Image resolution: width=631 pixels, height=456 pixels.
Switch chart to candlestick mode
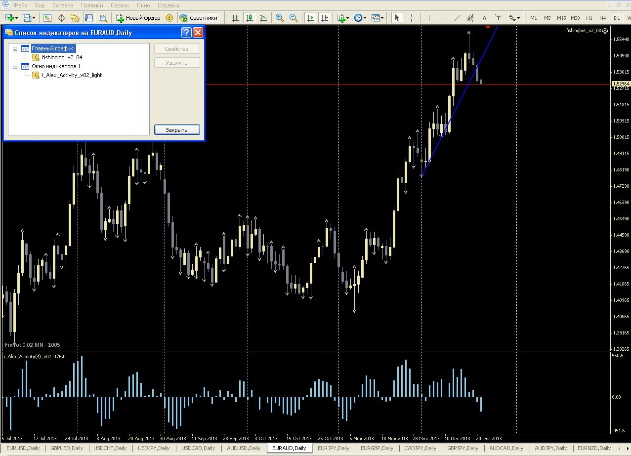(250, 18)
